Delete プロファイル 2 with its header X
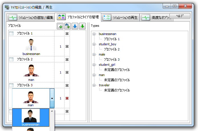 pyautogui.click(x=67, y=60)
